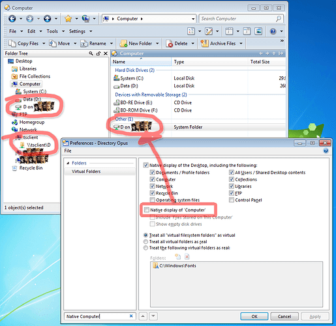Open the Settings menu
This screenshot has width=336, height=326.
coord(77,31)
